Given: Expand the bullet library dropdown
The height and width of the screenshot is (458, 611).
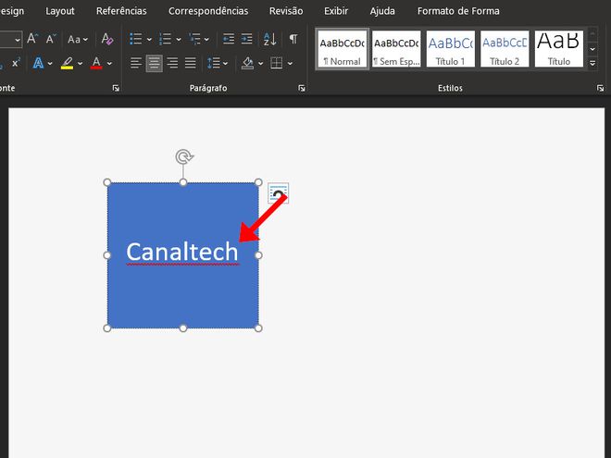Looking at the screenshot, I should tap(149, 40).
